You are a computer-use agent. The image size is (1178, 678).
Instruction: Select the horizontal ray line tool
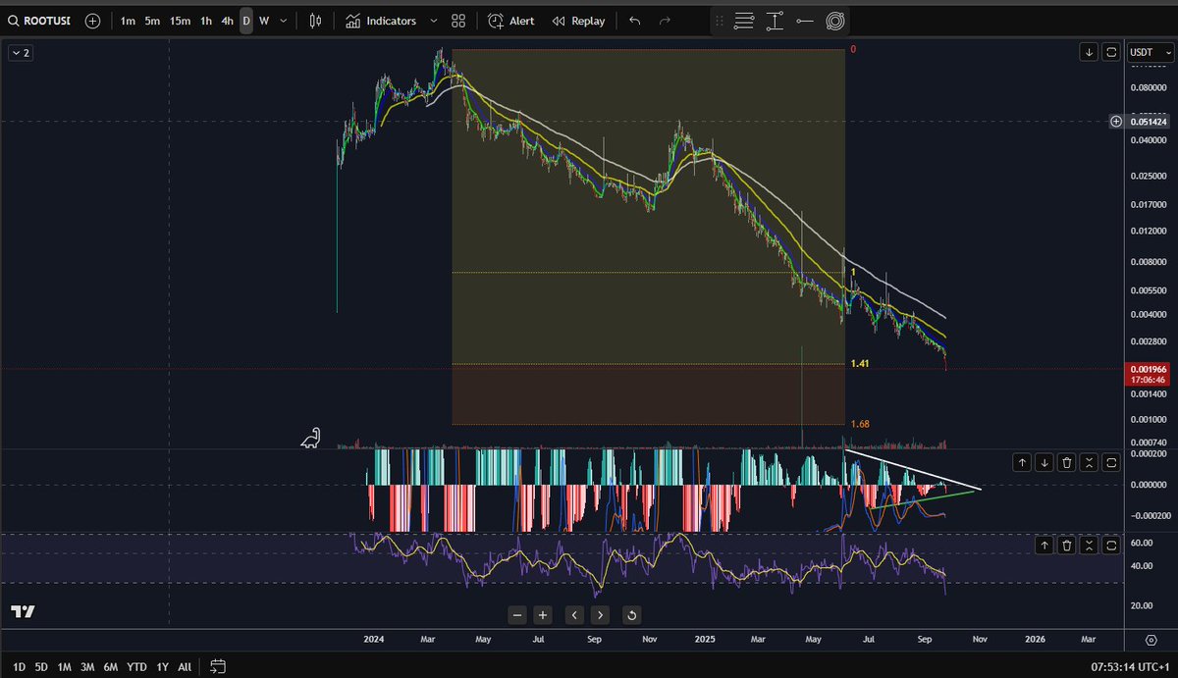click(x=805, y=21)
